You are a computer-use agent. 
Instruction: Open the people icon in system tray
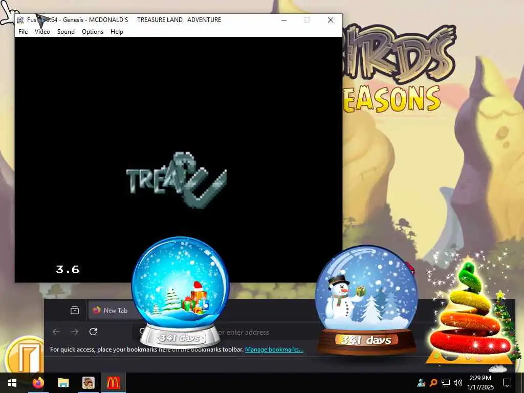point(421,383)
